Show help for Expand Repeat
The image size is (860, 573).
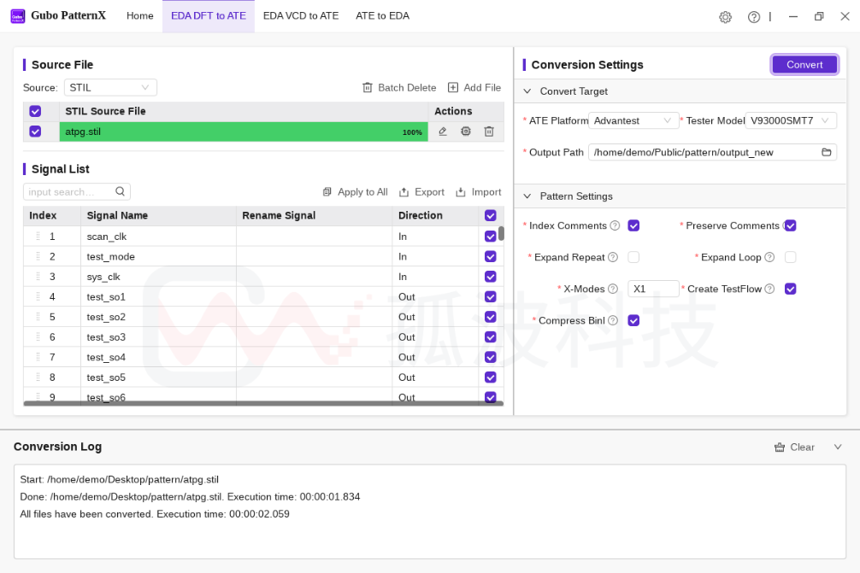tap(613, 258)
